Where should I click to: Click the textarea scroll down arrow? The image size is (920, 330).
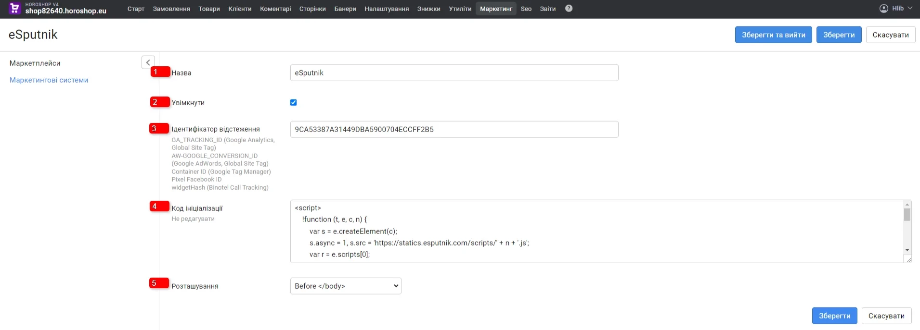click(907, 250)
